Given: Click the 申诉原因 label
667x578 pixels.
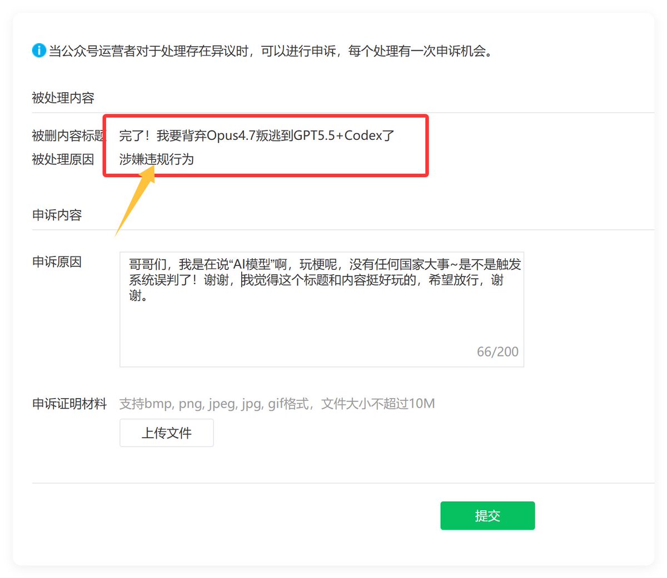Looking at the screenshot, I should 57,262.
